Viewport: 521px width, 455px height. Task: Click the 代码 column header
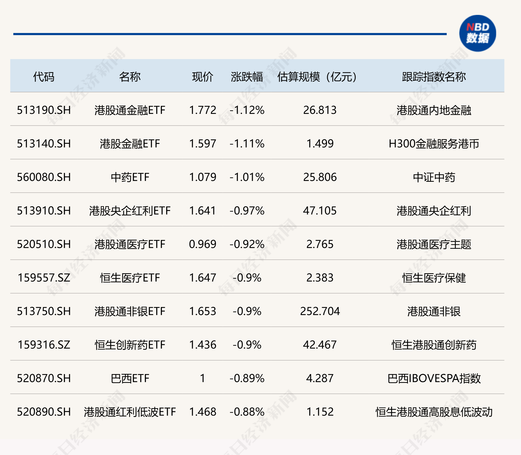pyautogui.click(x=44, y=77)
